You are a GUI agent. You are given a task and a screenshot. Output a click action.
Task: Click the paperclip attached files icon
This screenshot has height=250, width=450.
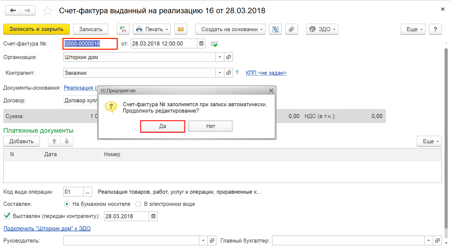292,29
